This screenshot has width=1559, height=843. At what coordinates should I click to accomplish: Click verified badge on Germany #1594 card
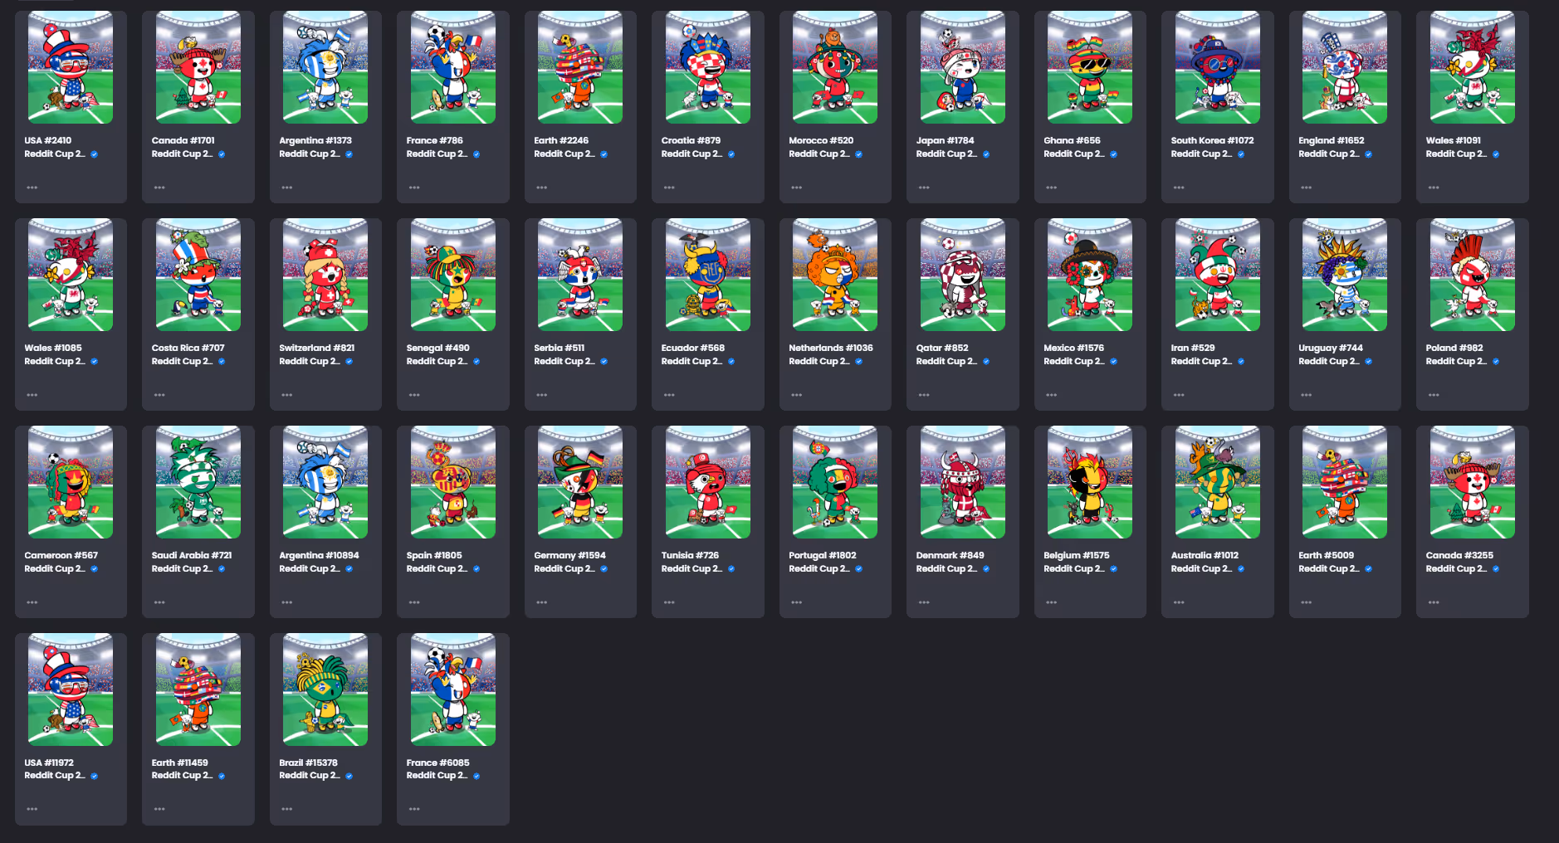pyautogui.click(x=604, y=569)
